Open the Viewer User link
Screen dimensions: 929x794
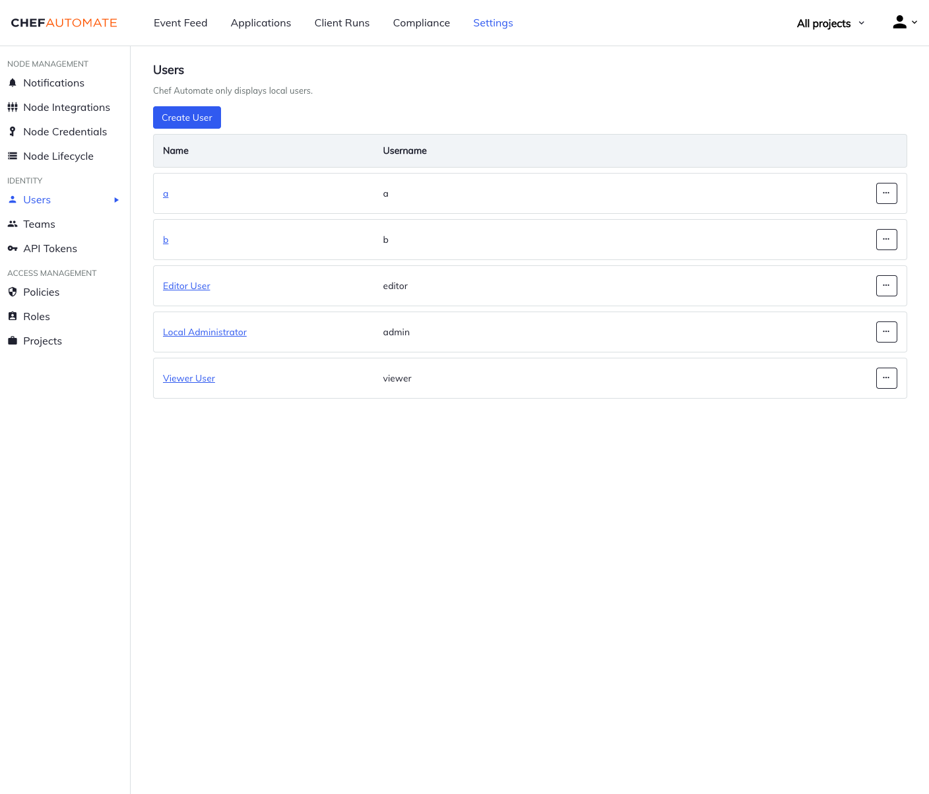click(189, 378)
